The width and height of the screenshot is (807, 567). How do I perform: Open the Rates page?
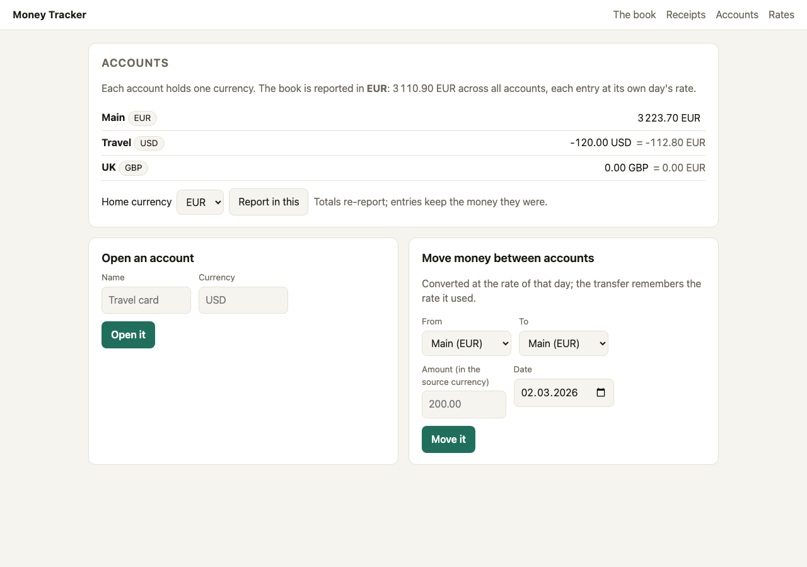pos(781,14)
